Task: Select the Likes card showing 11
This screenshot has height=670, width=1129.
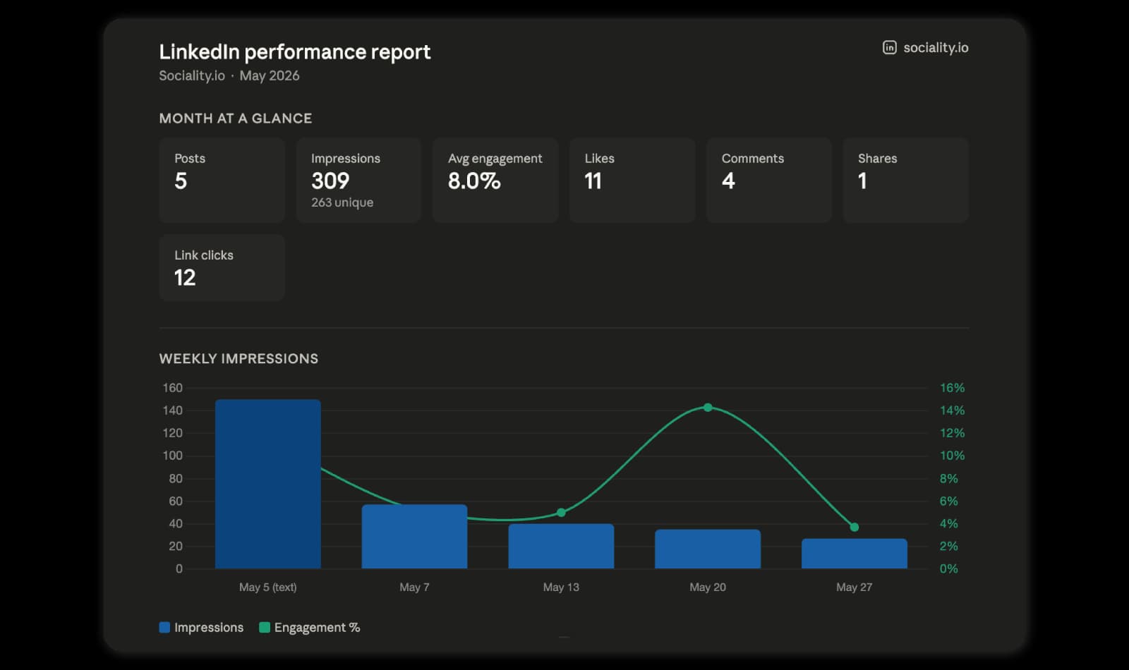Action: (x=632, y=181)
